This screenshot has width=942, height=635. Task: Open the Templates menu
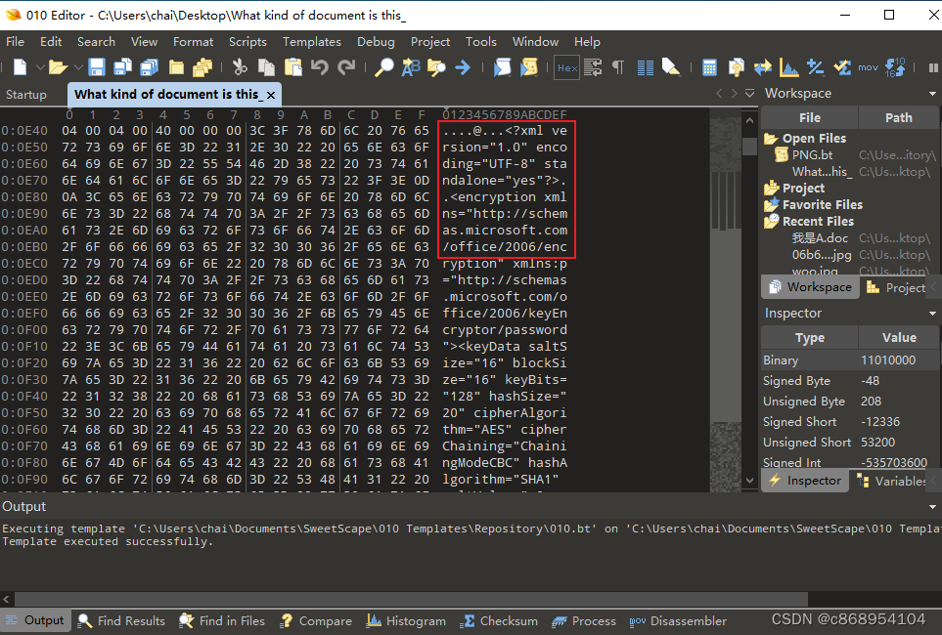coord(311,42)
